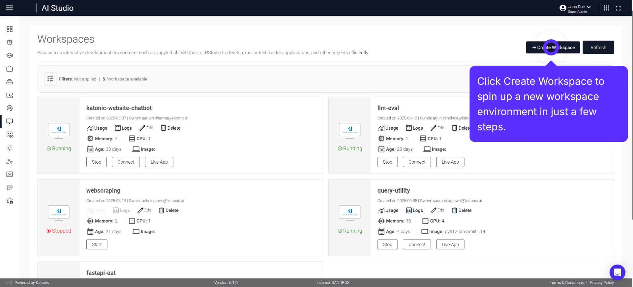Image resolution: width=633 pixels, height=287 pixels.
Task: Select the webscraping workspace title
Action: pyautogui.click(x=103, y=191)
